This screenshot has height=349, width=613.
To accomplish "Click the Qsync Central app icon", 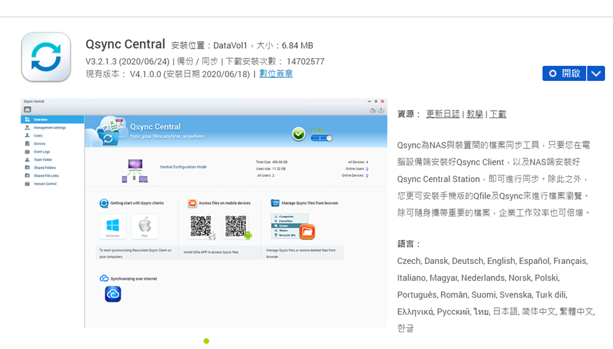I will pyautogui.click(x=46, y=57).
